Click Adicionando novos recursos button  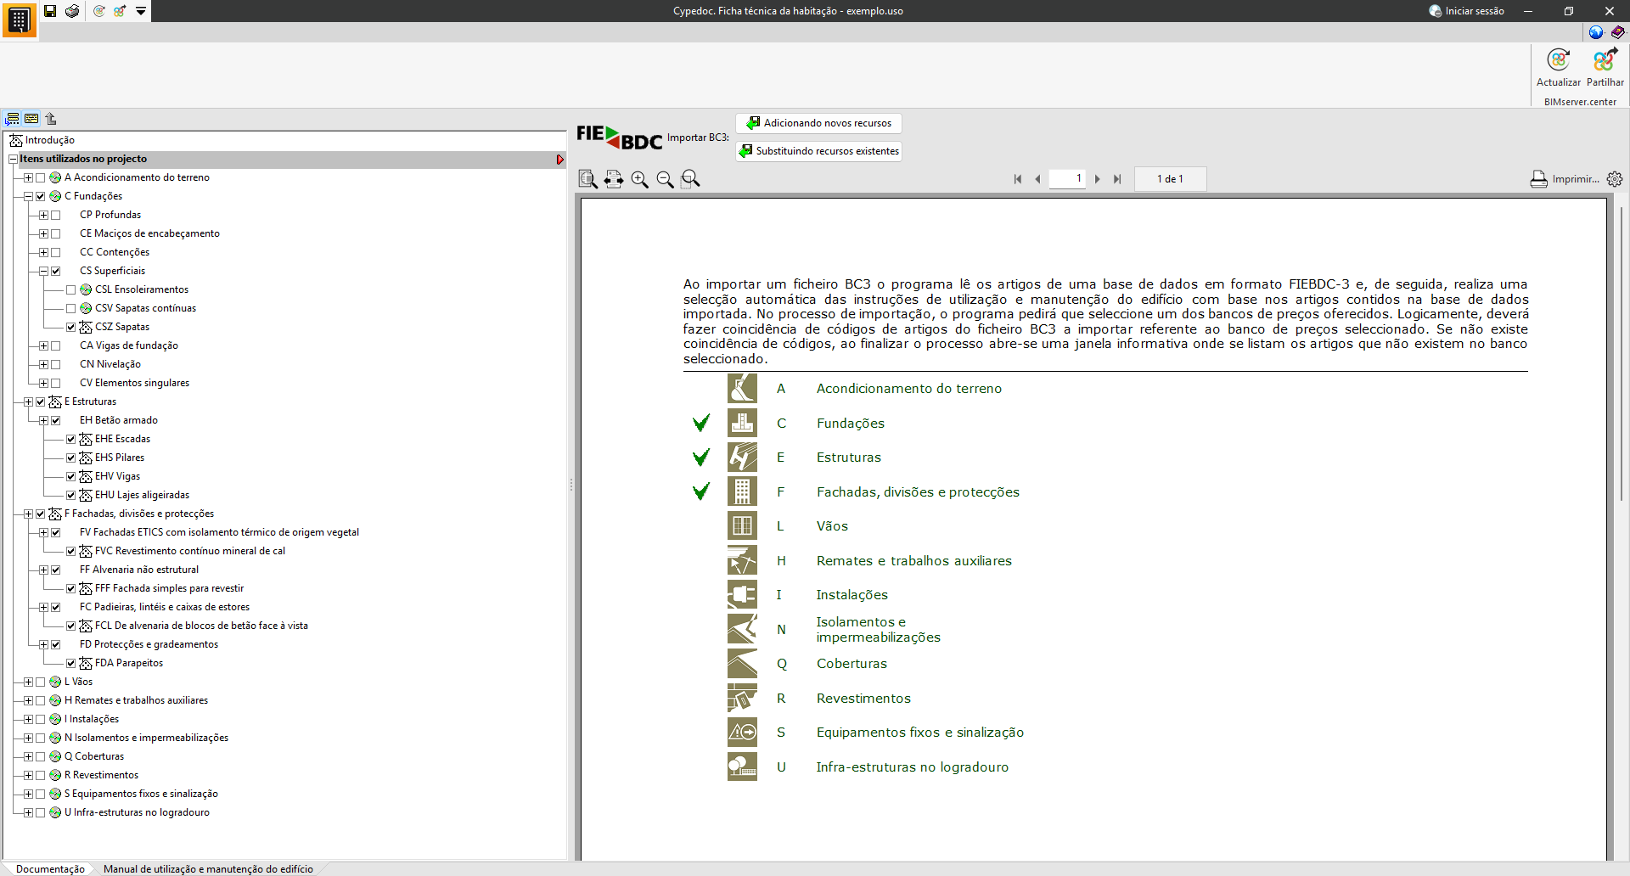point(818,123)
